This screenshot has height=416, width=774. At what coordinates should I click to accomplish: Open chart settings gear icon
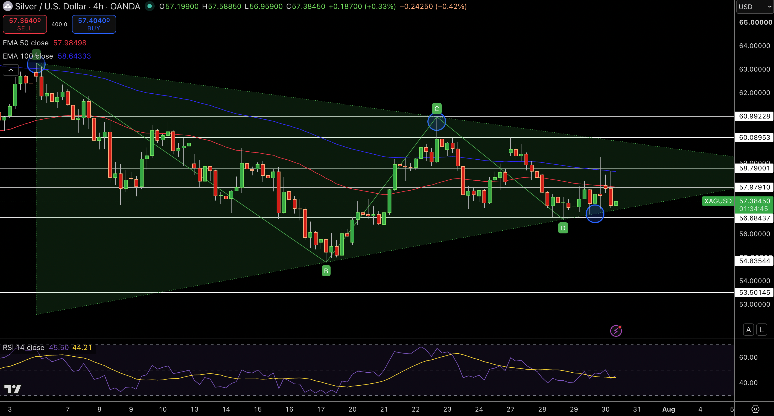click(x=755, y=409)
